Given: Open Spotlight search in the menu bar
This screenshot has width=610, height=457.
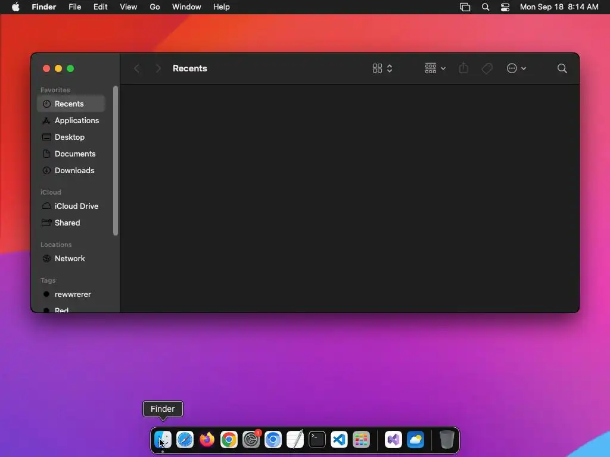Looking at the screenshot, I should 485,7.
